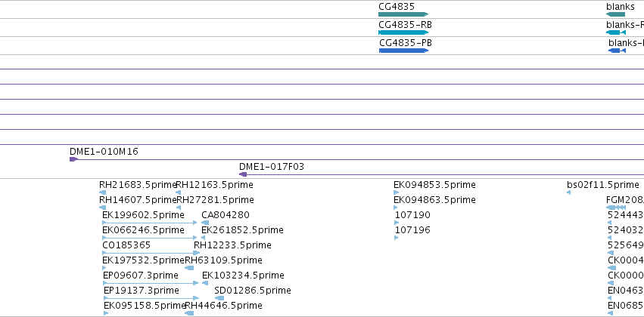Select the CG4835-PB protein bar
This screenshot has height=317, width=644.
point(403,51)
